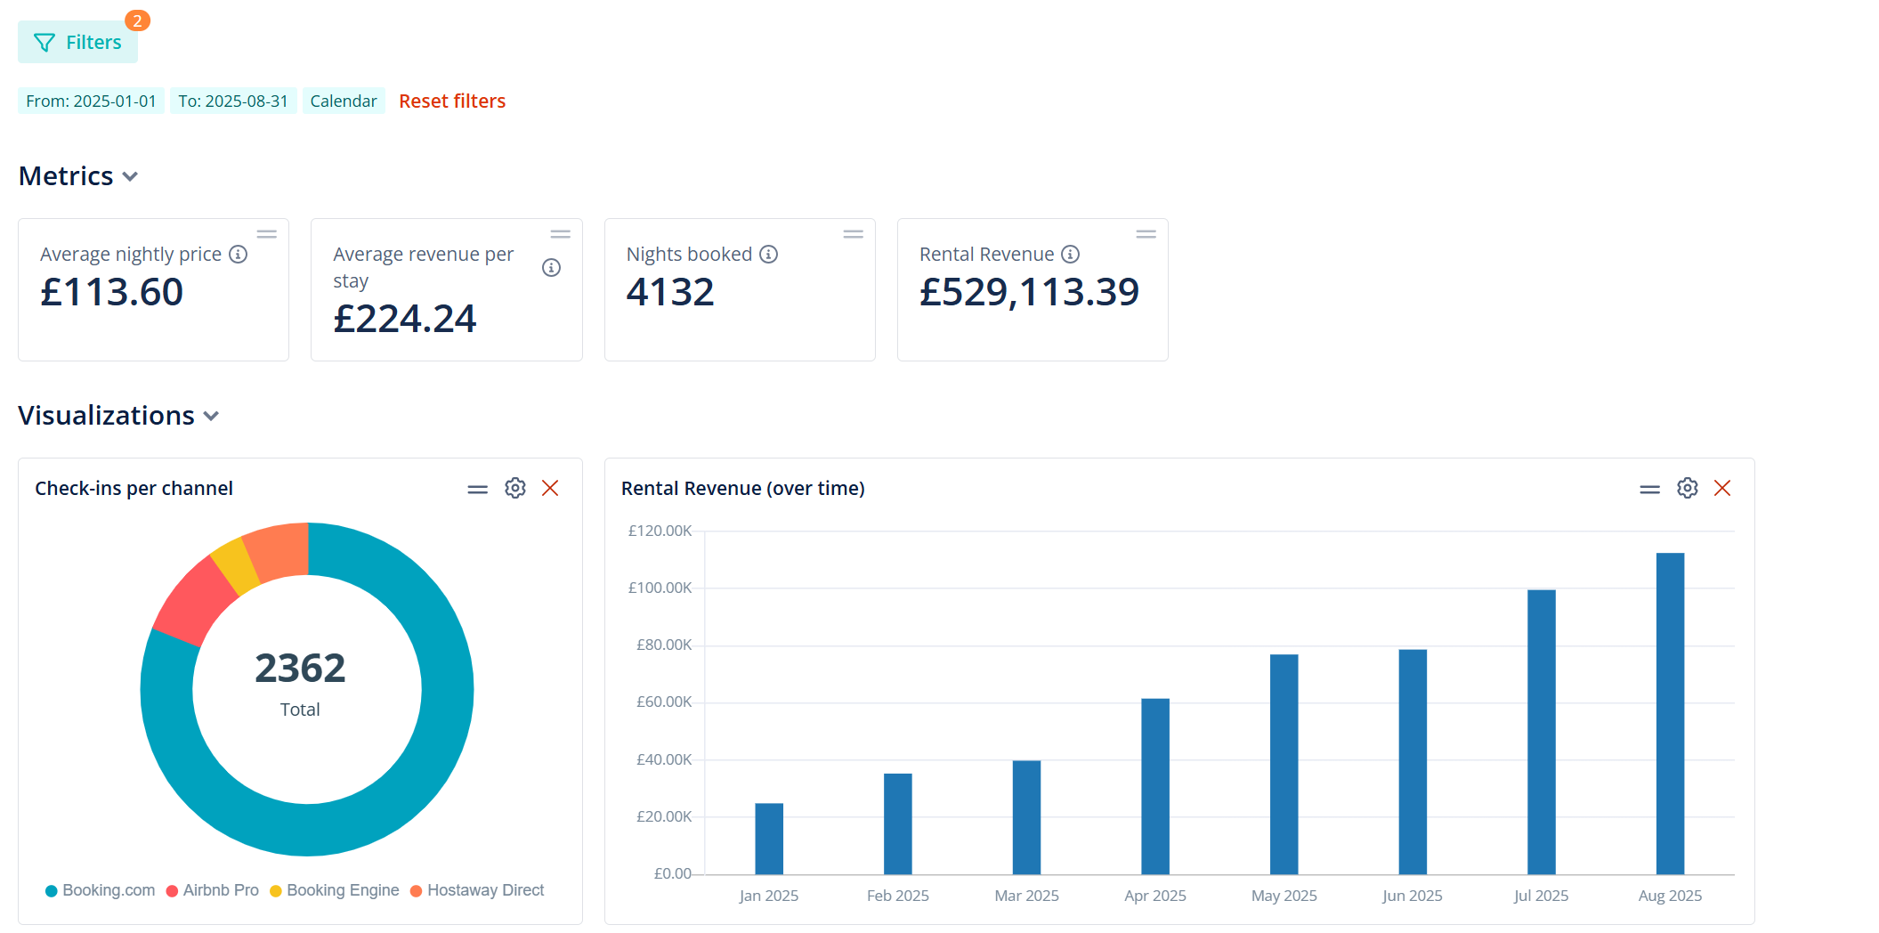The image size is (1879, 933).
Task: Click the From: 2025-01-01 filter tag
Action: (91, 101)
